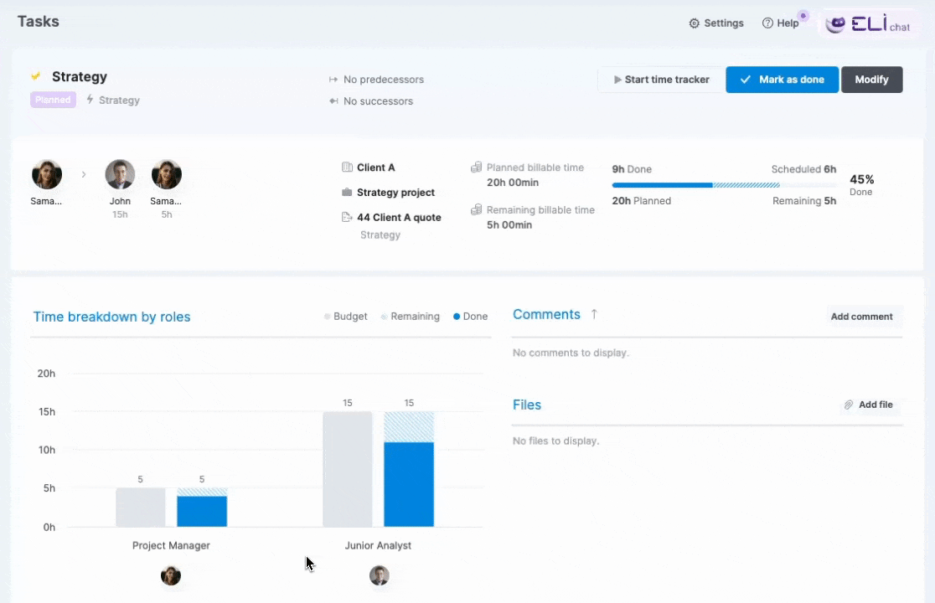Open Client A via its client icon
The height and width of the screenshot is (603, 935).
point(346,167)
